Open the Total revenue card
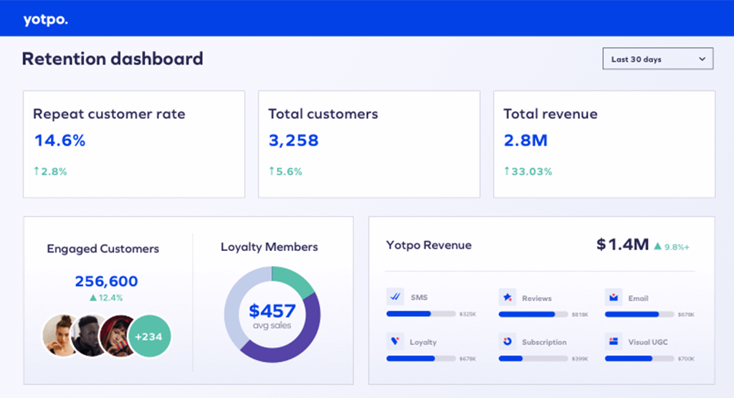This screenshot has width=734, height=398. click(604, 143)
